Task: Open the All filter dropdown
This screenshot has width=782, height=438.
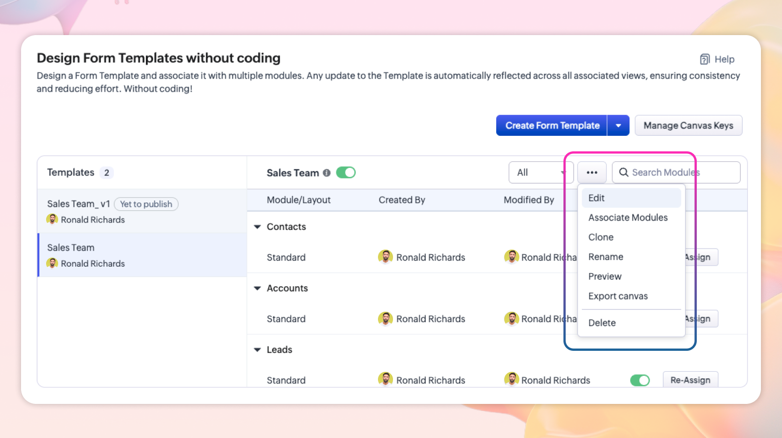Action: [x=540, y=172]
